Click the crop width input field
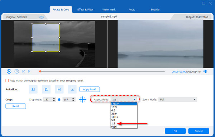The height and width of the screenshot is (137, 215). (48, 100)
